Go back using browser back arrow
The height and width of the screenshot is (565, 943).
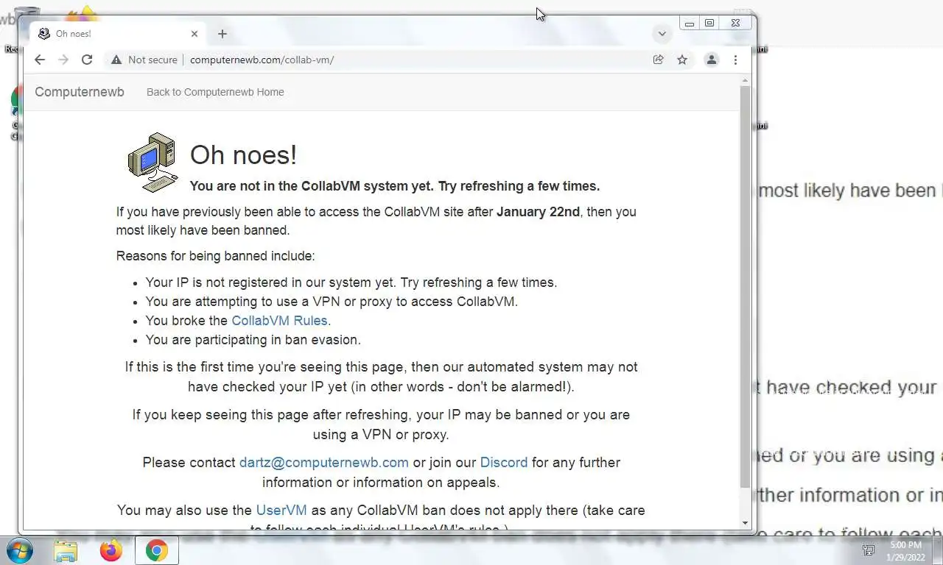click(x=40, y=60)
